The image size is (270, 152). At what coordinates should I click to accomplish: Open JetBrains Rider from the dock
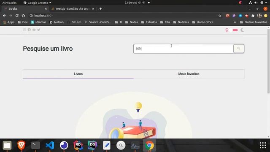[78, 145]
